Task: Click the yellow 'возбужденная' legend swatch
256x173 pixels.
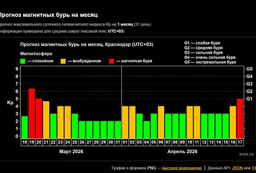Action: click(63, 61)
